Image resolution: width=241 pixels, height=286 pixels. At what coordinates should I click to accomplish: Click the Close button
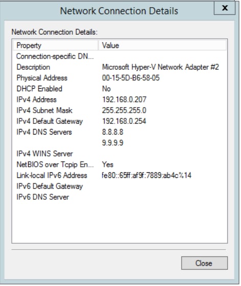click(x=204, y=263)
